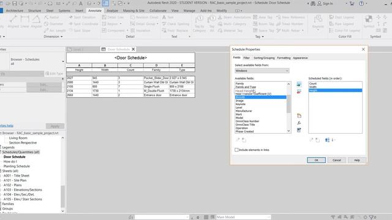The height and width of the screenshot is (220, 392).
Task: Click the Available fields list scrollbar
Action: click(288, 104)
